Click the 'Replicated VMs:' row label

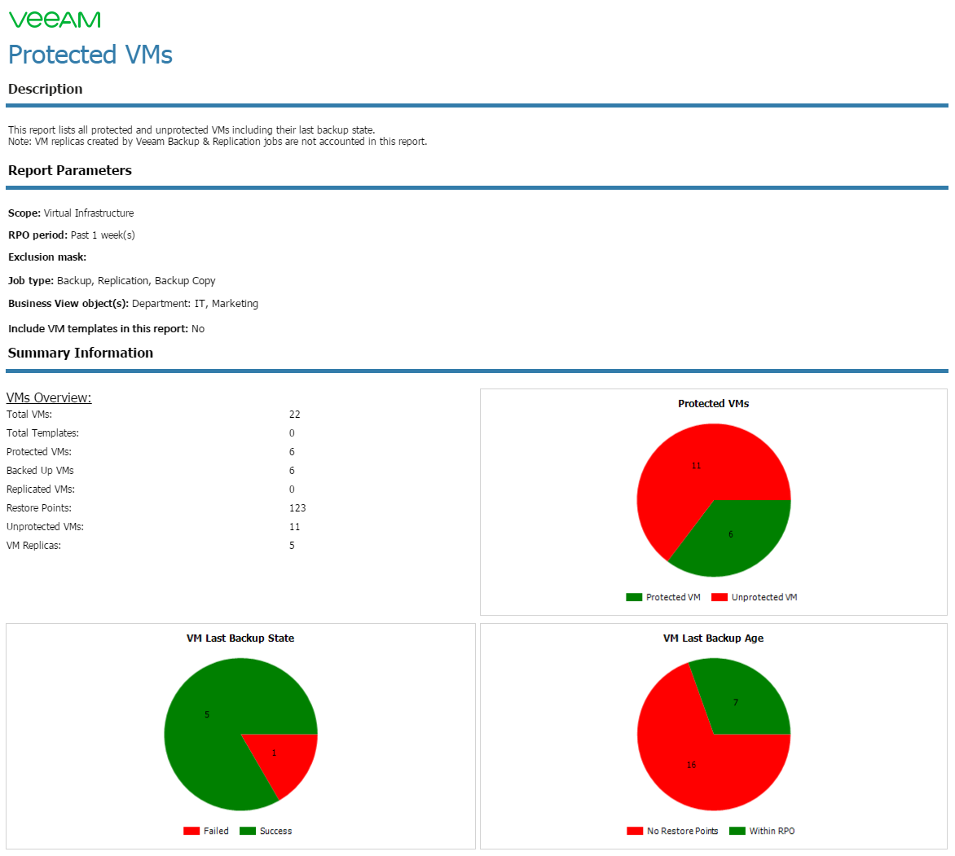point(41,489)
